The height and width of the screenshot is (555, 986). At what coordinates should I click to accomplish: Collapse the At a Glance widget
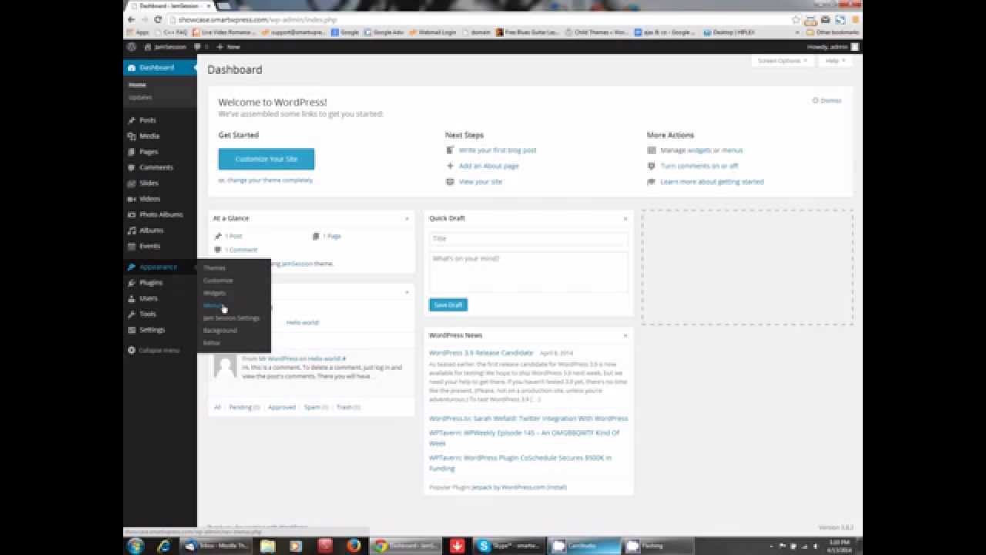[x=407, y=219]
